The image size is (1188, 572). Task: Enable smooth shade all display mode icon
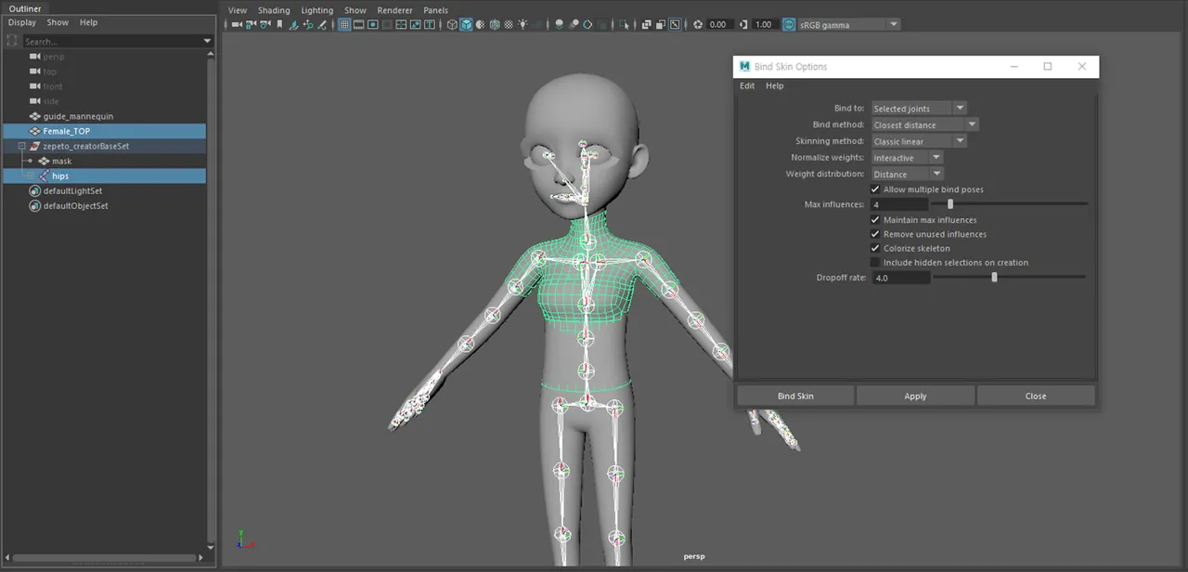(x=466, y=25)
